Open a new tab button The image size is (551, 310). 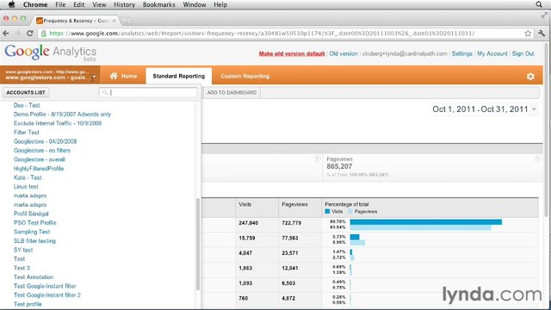pos(126,21)
